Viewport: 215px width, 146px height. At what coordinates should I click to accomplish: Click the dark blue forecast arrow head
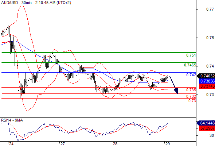pos(176,91)
